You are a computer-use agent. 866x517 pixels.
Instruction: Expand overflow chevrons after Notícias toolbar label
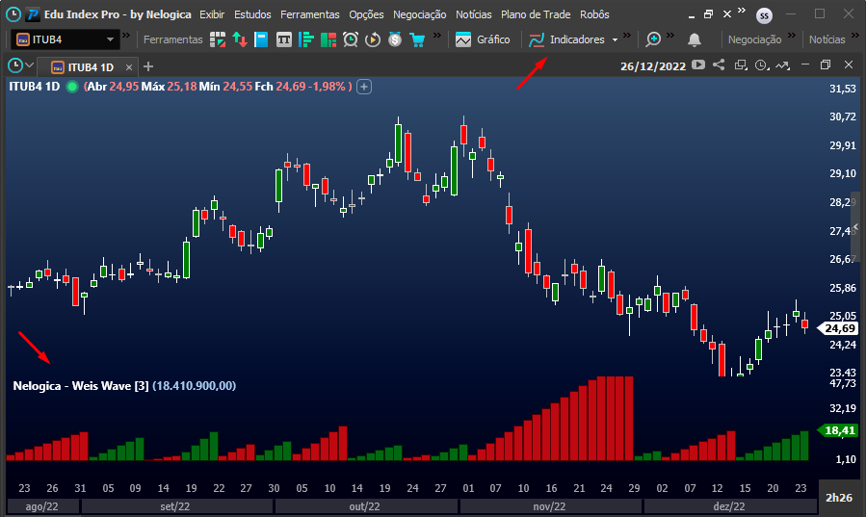click(855, 36)
